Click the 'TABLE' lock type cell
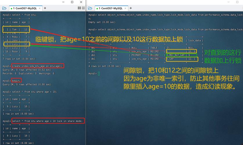Viewport: 243px width, 145px height. [x=154, y=48]
